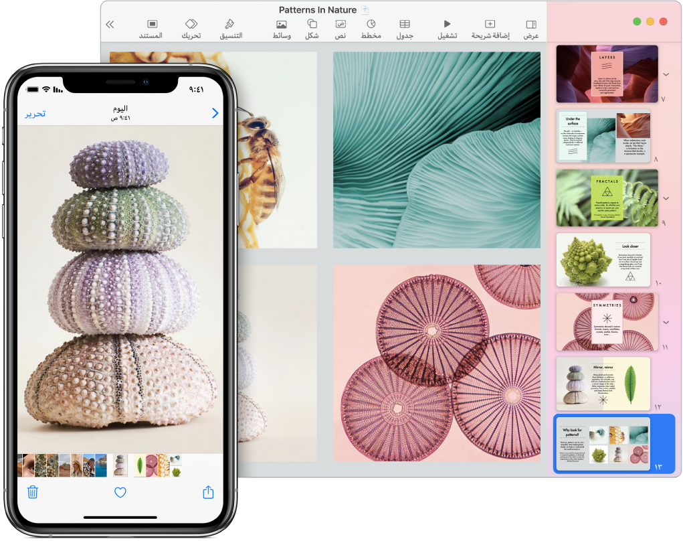Tap the Share icon on the iPhone

tap(207, 492)
